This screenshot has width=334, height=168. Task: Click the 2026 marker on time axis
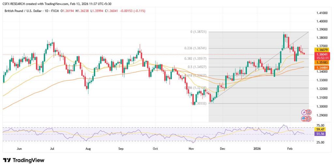256,148
